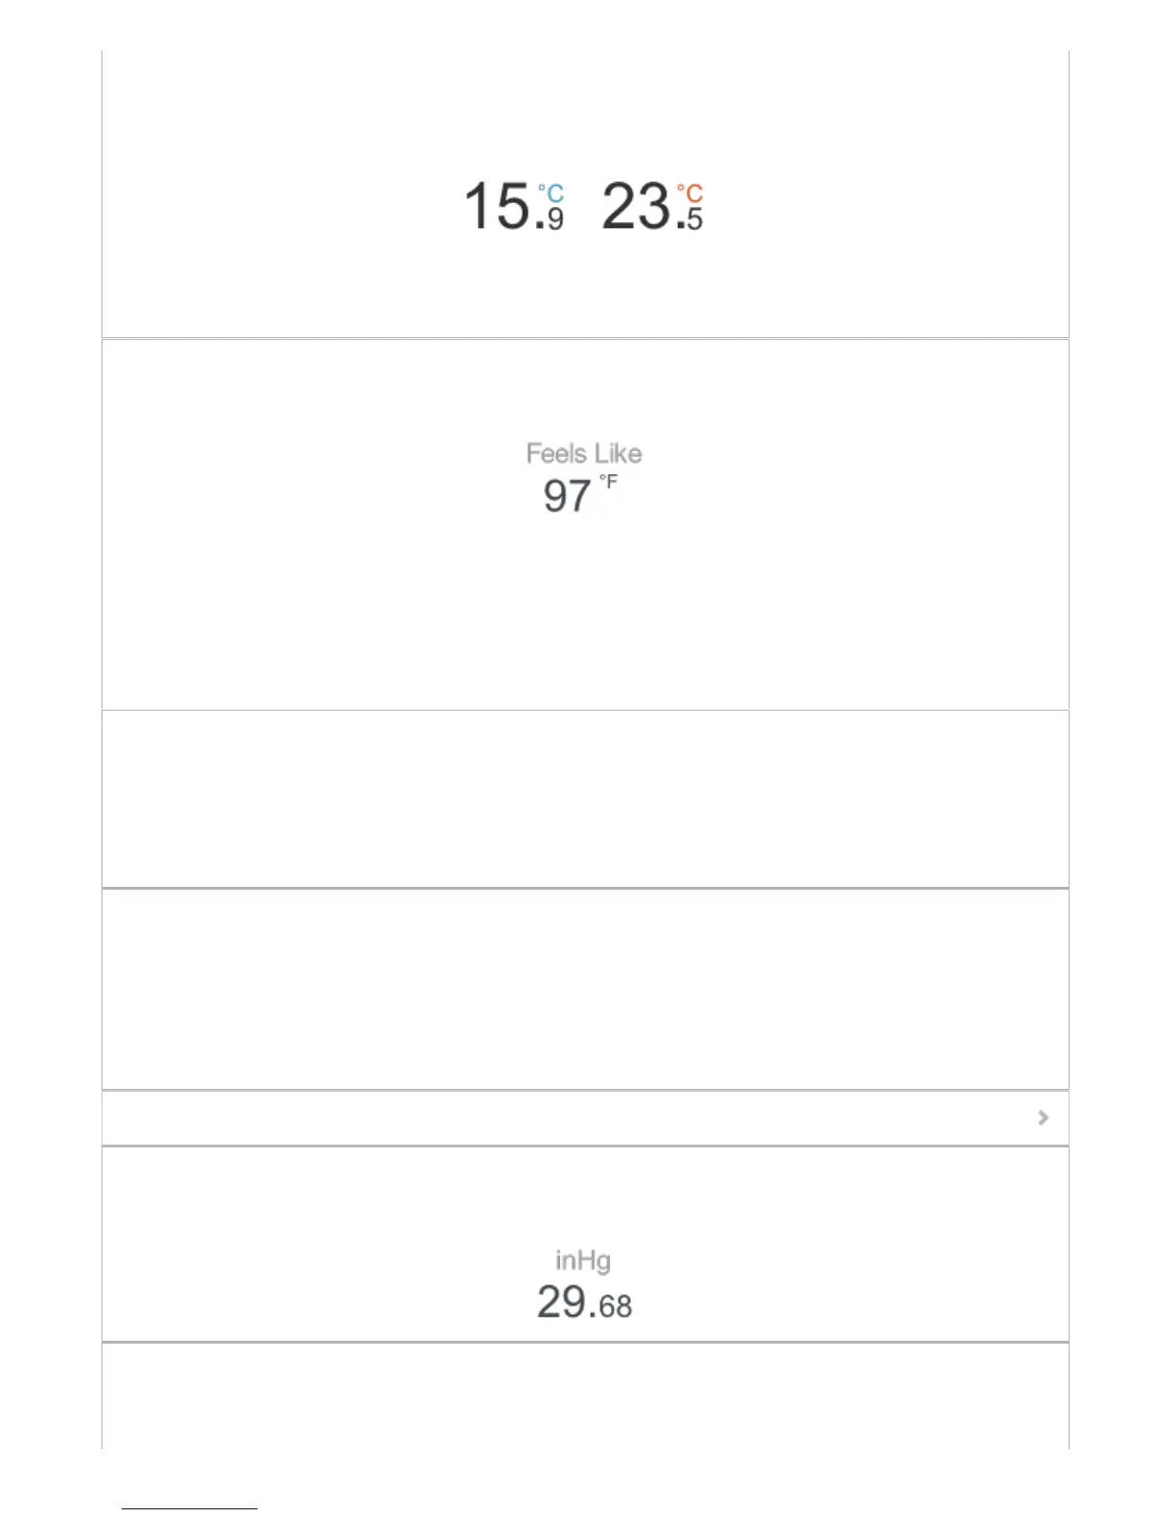Click the blank area below 97 °F
1172x1517 pixels.
[x=585, y=613]
